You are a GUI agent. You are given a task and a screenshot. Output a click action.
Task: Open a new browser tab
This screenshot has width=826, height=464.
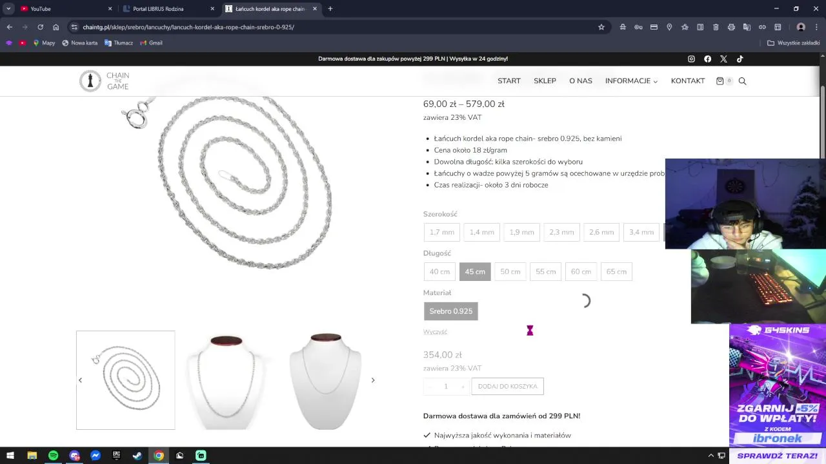(330, 8)
